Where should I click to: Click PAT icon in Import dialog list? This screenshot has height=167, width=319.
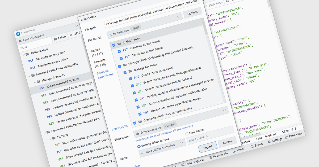[142, 98]
